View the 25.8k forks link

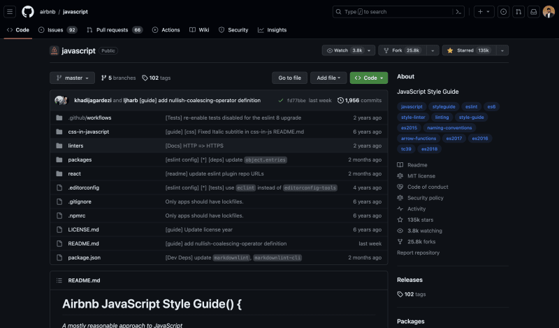pos(416,241)
